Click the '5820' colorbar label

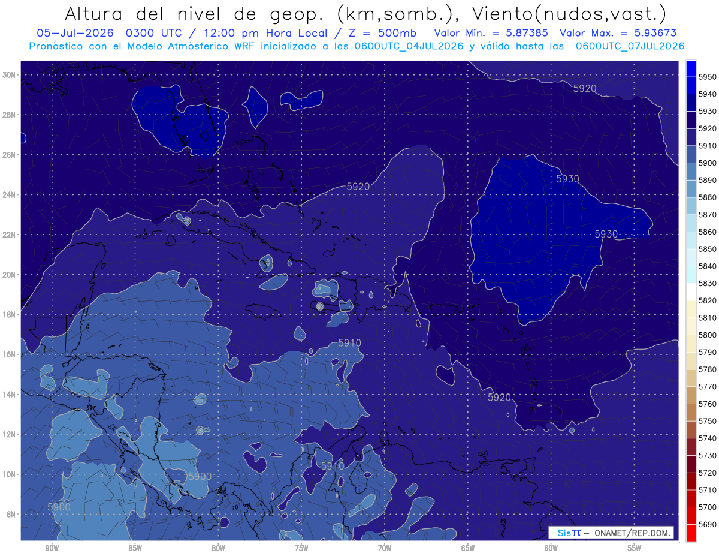707,300
